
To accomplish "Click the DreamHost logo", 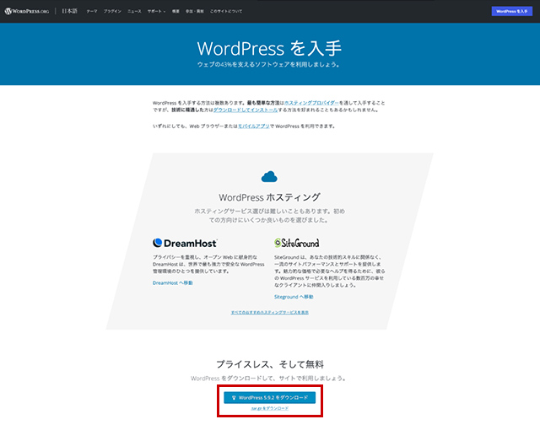I will 183,242.
